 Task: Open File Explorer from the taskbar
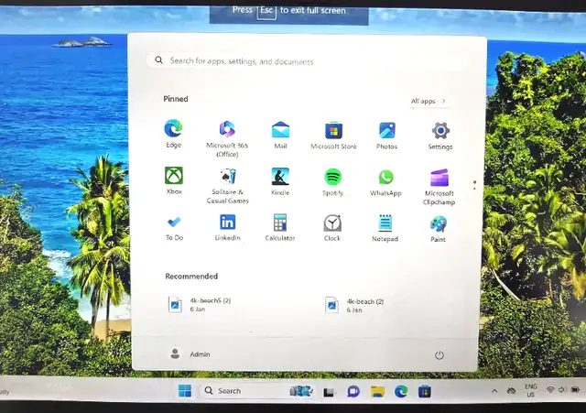click(377, 391)
